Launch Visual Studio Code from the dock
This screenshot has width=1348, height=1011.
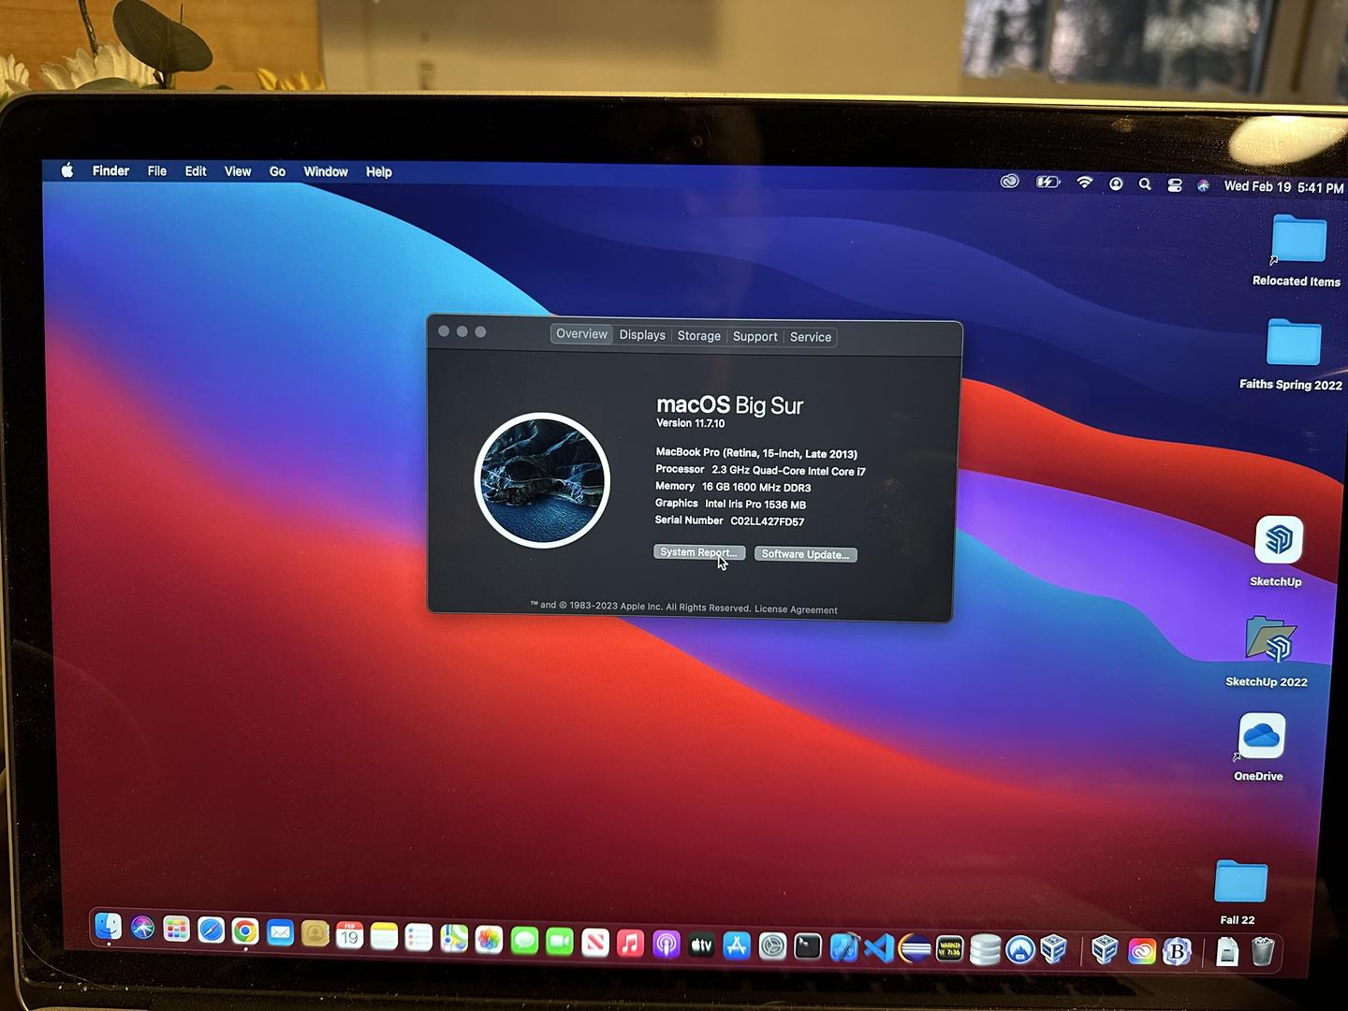pos(879,948)
